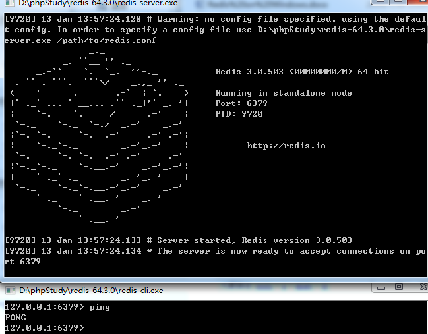Open the redis-cli.exe window system menu icon
Screen dimensions: 428x334
point(10,291)
